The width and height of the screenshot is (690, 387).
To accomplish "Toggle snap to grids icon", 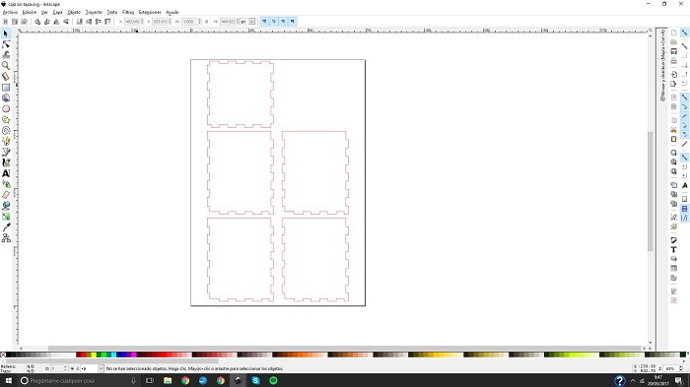I will (x=684, y=209).
